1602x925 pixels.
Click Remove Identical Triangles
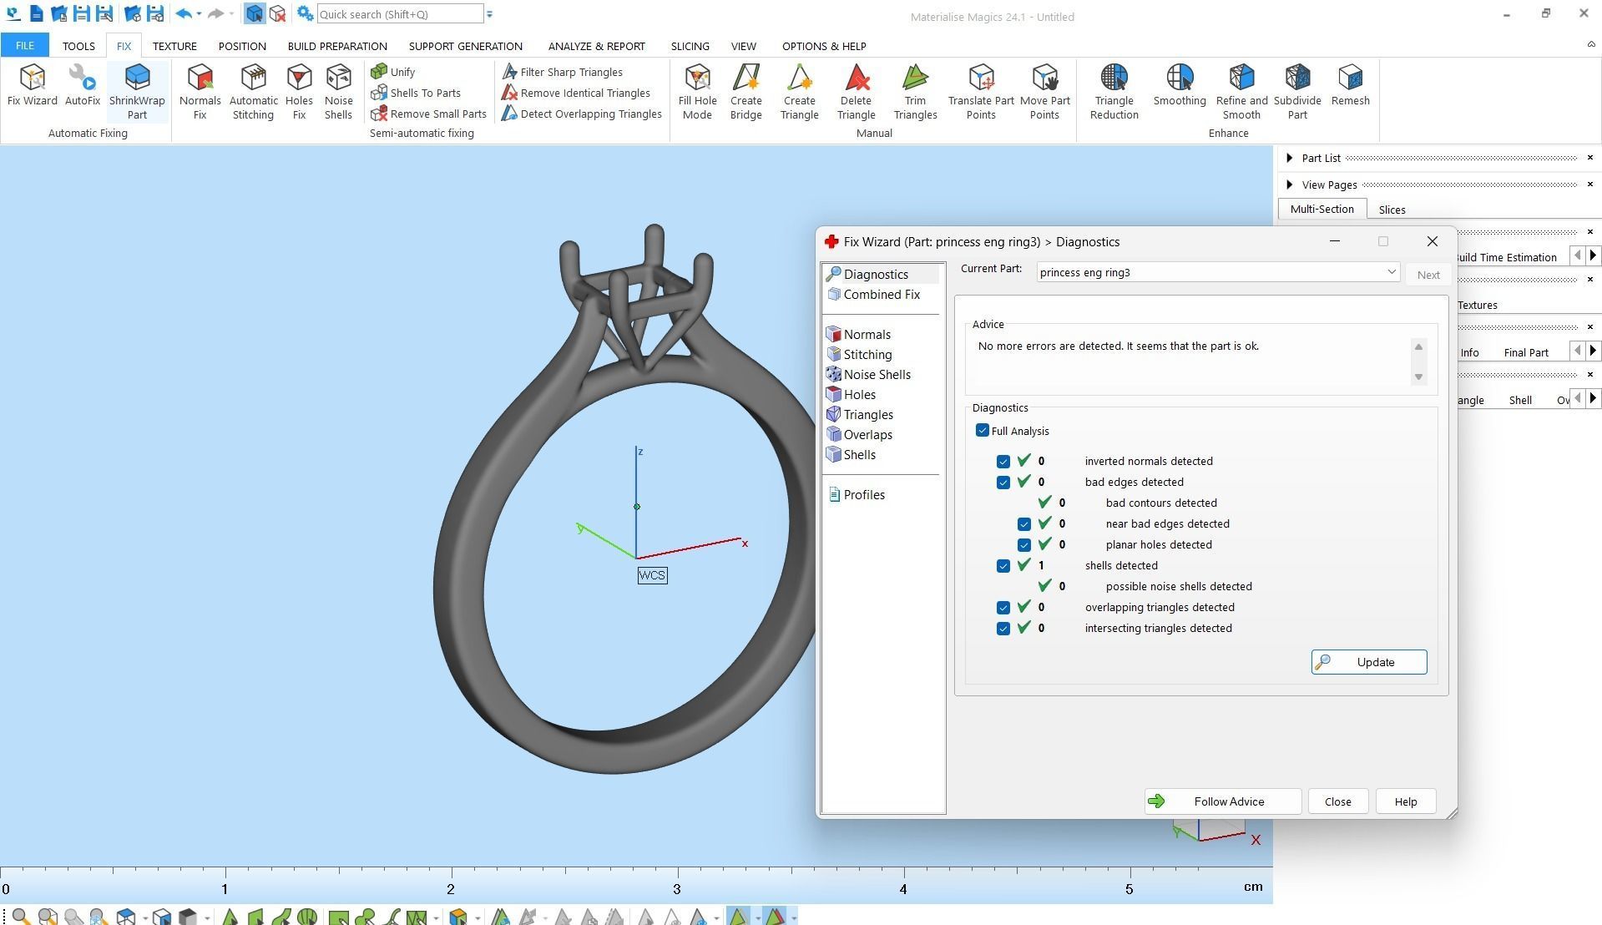(576, 93)
